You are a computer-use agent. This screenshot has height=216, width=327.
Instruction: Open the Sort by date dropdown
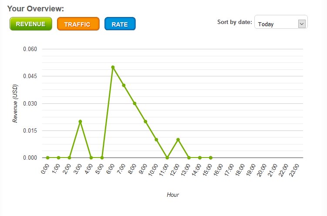tap(280, 24)
